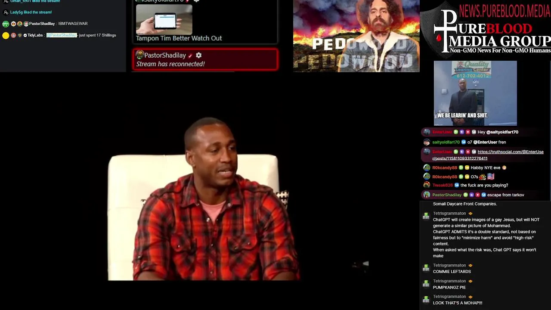Click PastorShadilay's green badge on 'escape from tarkov' message
Screen dimensions: 551x310
pyautogui.click(x=465, y=195)
